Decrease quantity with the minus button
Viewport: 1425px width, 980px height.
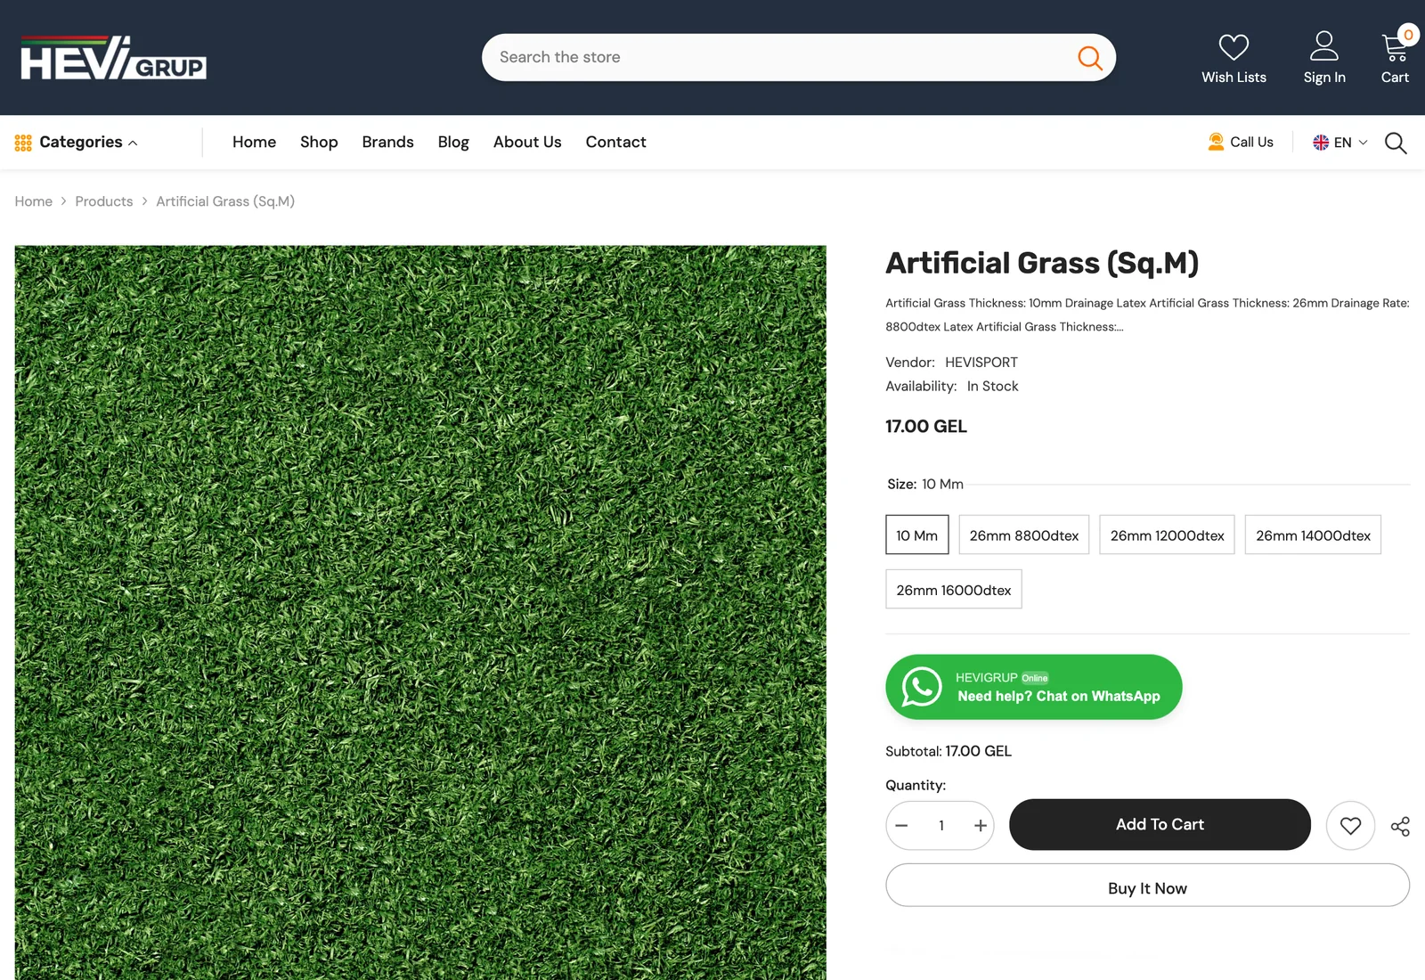(x=901, y=826)
